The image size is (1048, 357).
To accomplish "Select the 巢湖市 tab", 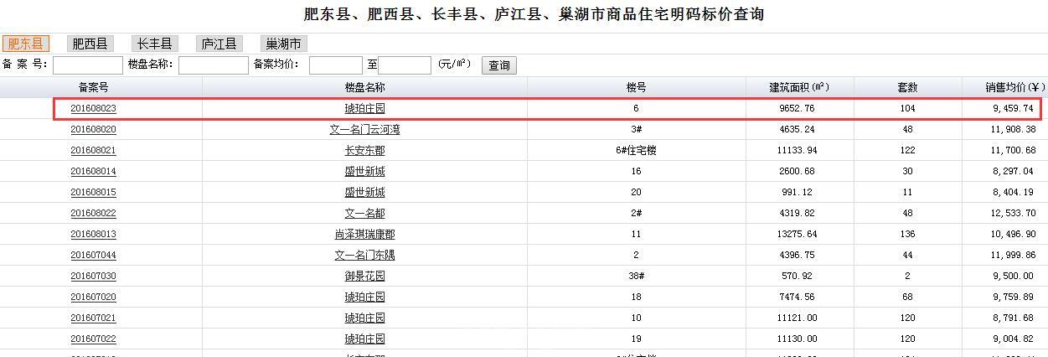I will [x=283, y=44].
